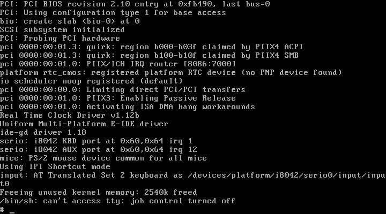Click the 'Real Time Clock Driver v1.12b' line
This screenshot has height=214, width=386.
click(x=70, y=115)
